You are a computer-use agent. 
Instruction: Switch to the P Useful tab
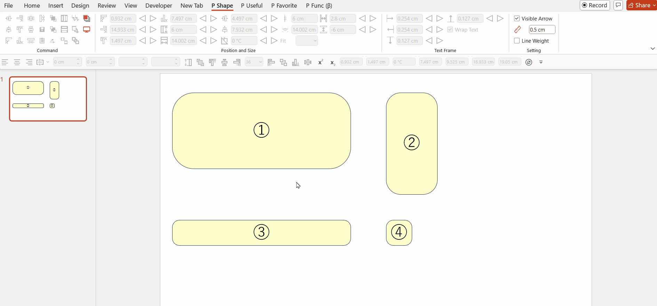(x=251, y=6)
